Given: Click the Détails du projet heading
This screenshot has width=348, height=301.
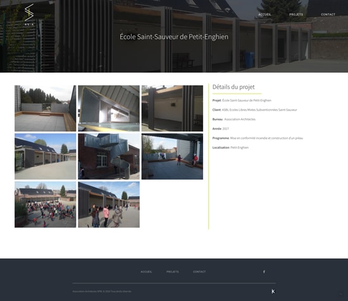Looking at the screenshot, I should tap(233, 87).
